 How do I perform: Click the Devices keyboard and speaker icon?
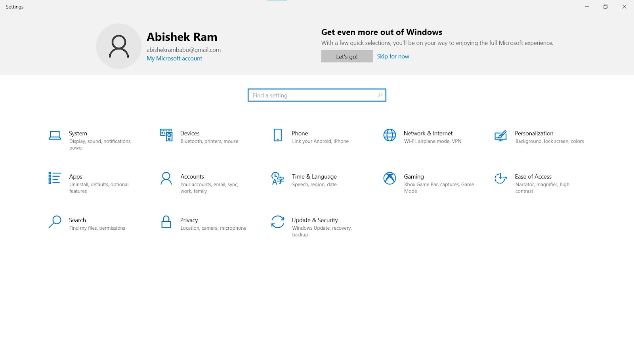pos(166,135)
